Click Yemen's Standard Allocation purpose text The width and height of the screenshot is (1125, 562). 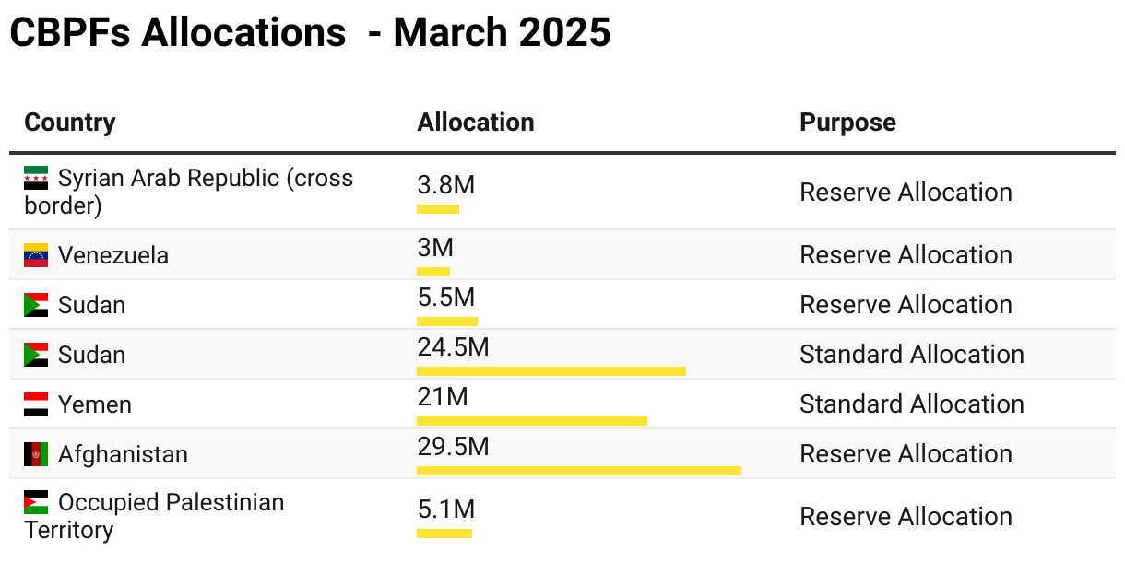(x=911, y=404)
